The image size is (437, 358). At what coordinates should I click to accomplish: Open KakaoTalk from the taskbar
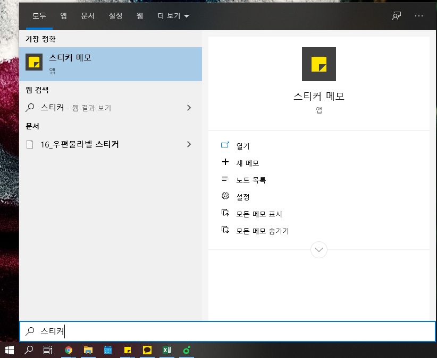(x=147, y=350)
